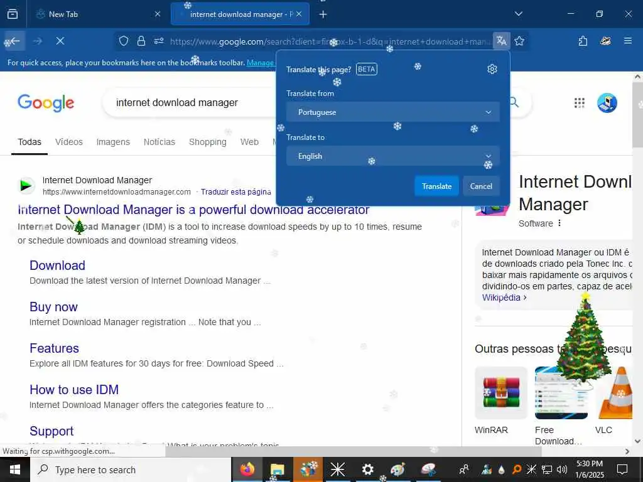Open the main Internet Download Manager result title
The width and height of the screenshot is (643, 482).
(193, 210)
